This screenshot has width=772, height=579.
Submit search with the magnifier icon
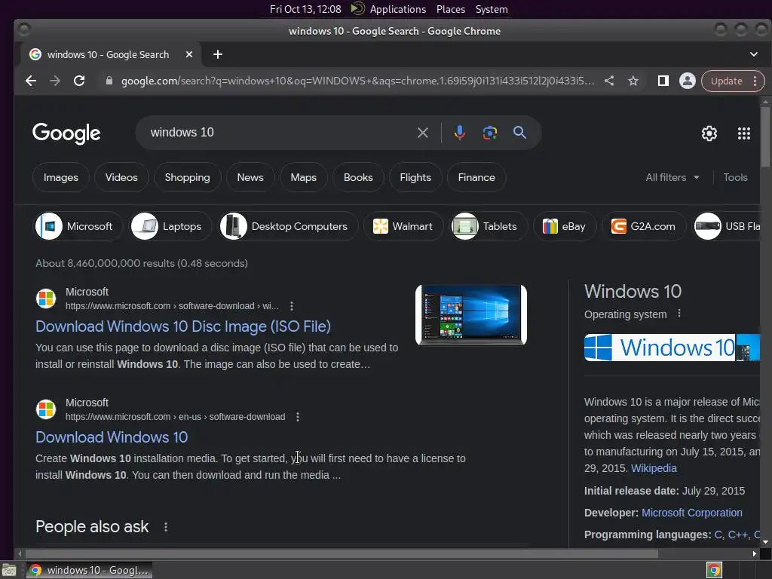coord(519,133)
